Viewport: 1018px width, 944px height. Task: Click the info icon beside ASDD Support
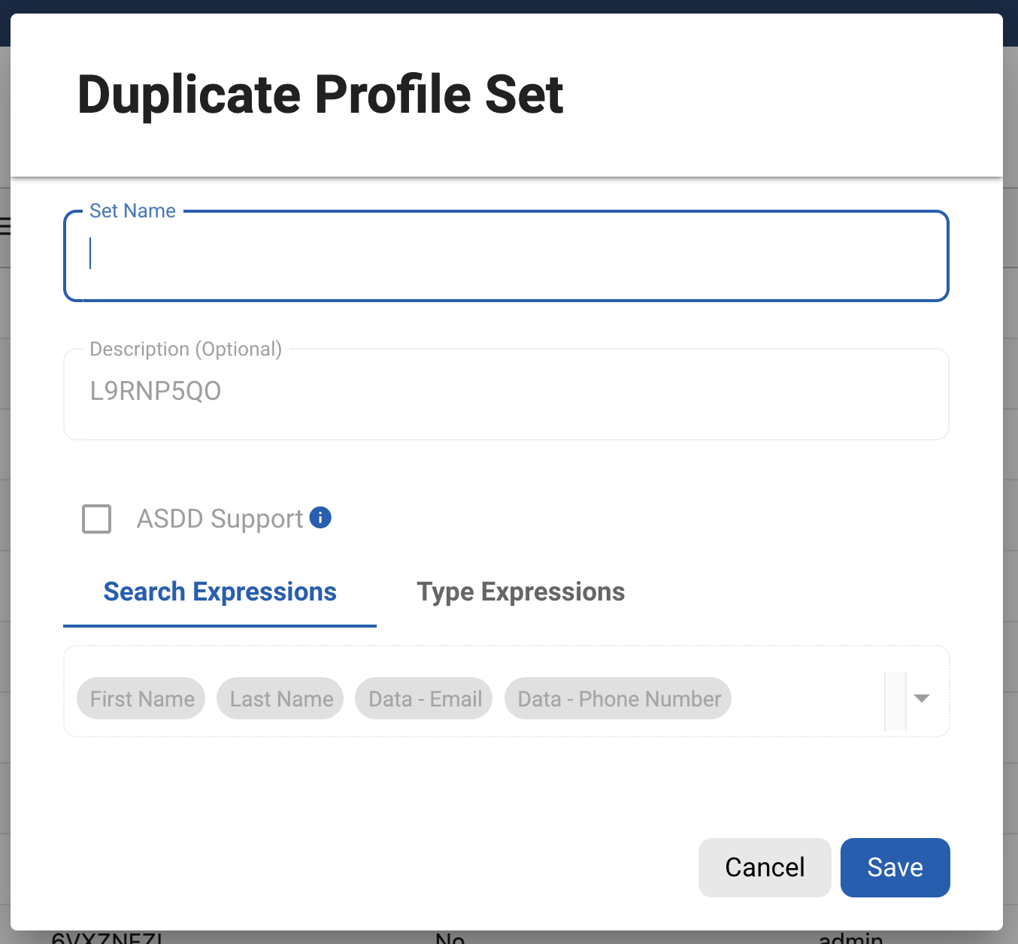(x=320, y=518)
